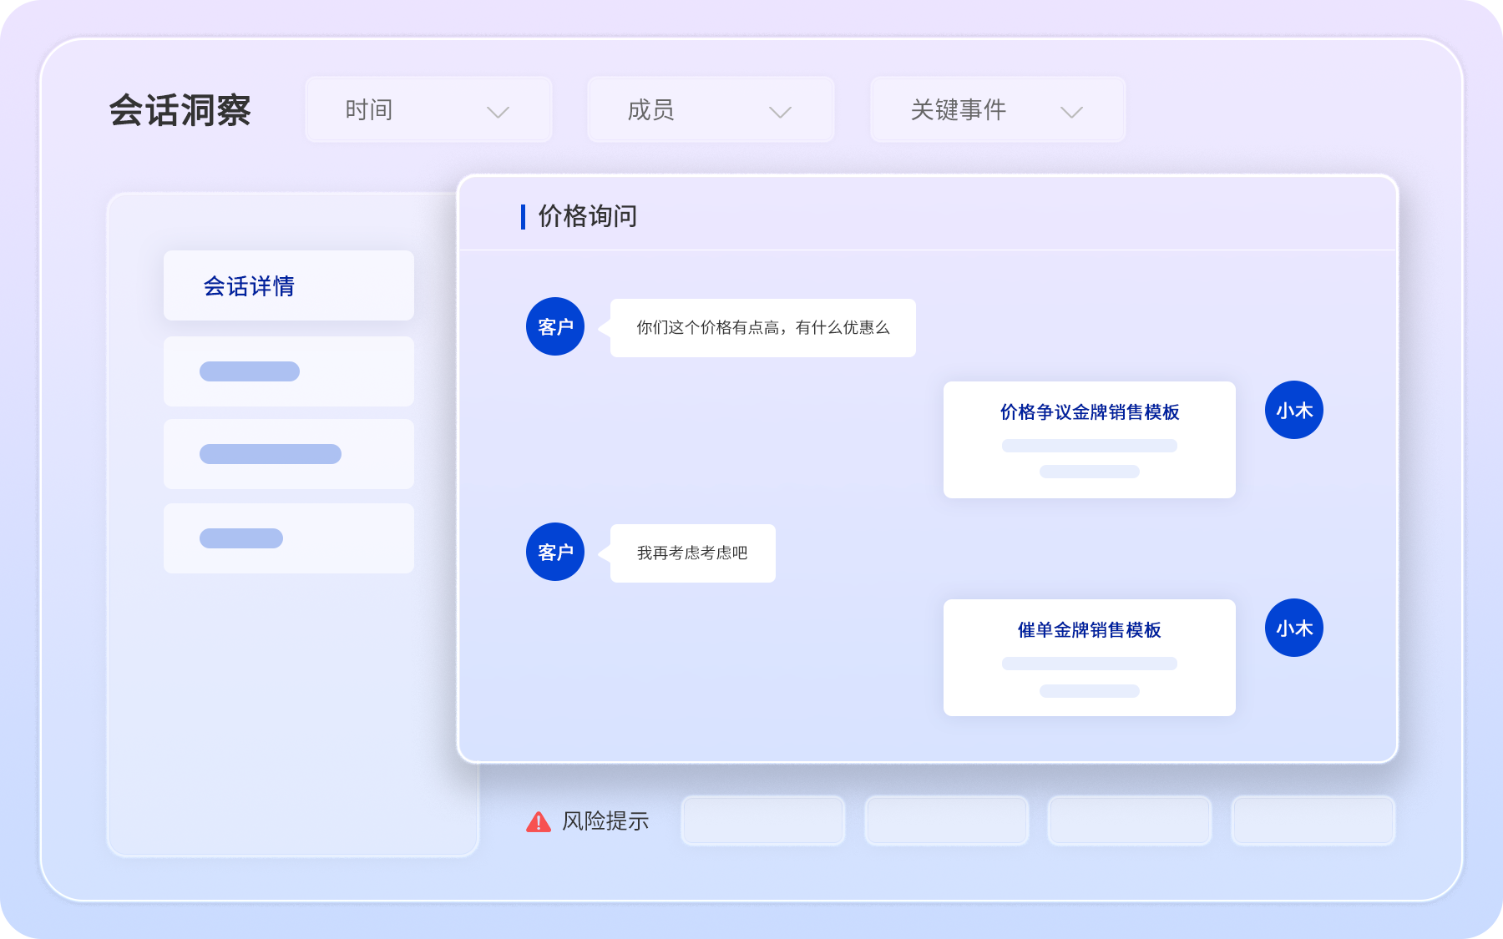Image resolution: width=1503 pixels, height=939 pixels.
Task: Click the red risk warning triangle icon
Action: click(539, 822)
